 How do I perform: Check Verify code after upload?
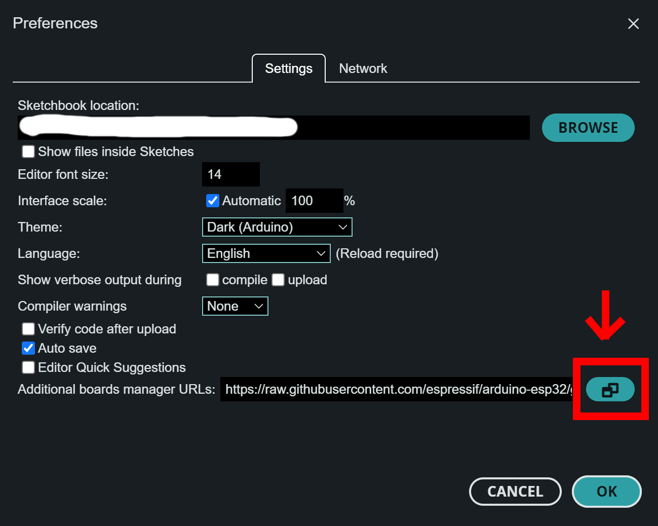[x=28, y=329]
